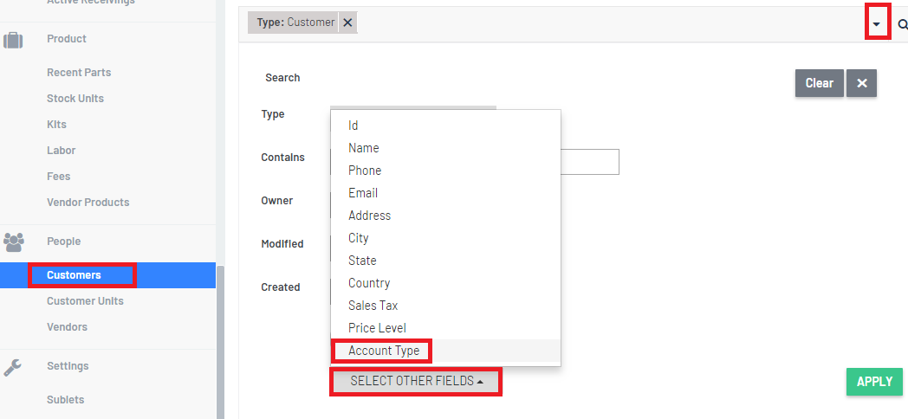
Task: Click the Contains text input field
Action: pos(589,162)
